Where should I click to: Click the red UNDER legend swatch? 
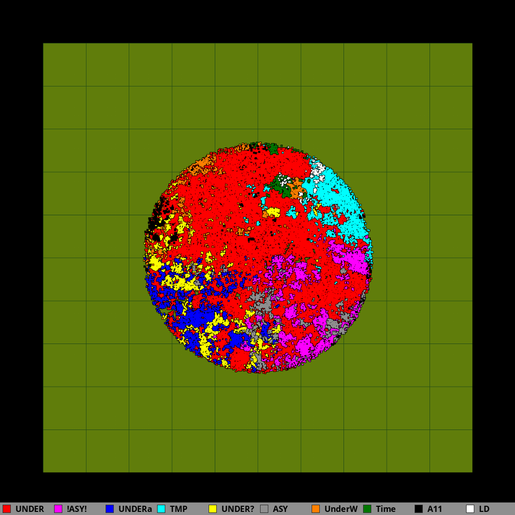pyautogui.click(x=7, y=509)
